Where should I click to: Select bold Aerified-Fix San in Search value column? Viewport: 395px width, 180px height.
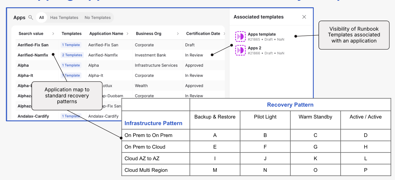tap(33, 45)
